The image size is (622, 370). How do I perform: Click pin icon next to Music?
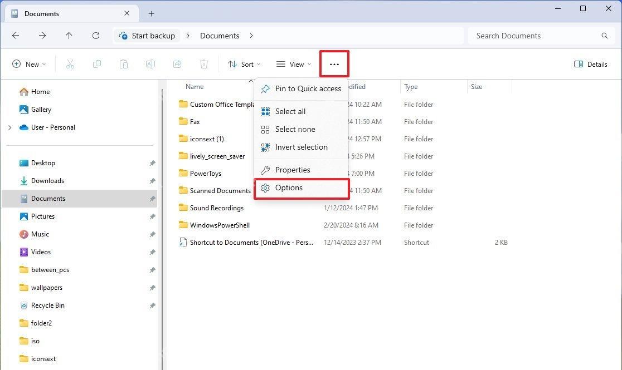pos(152,234)
